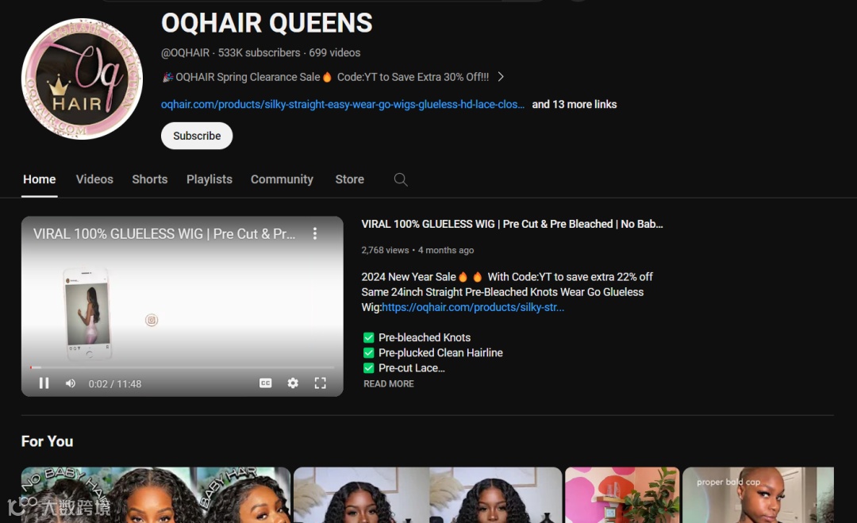Enter fullscreen mode on the video
The height and width of the screenshot is (523, 857).
(321, 383)
